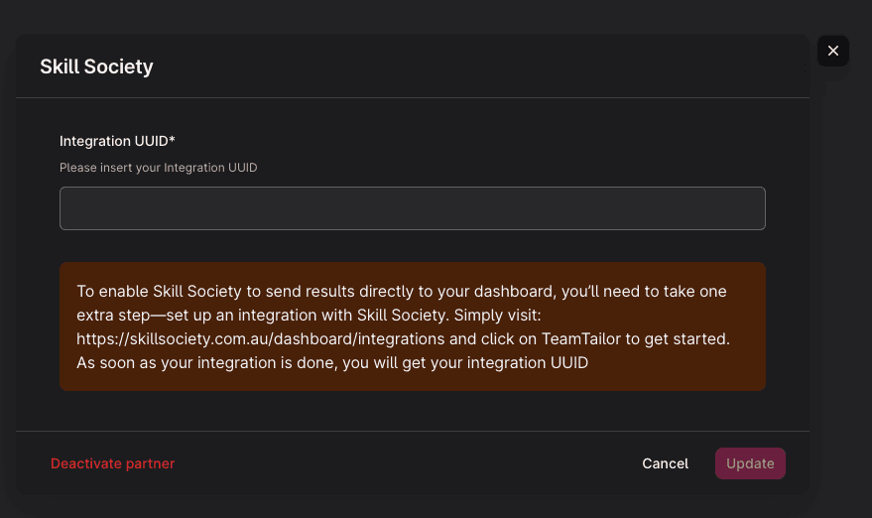872x518 pixels.
Task: Click the dimmed backdrop below the close button
Action: 841,248
